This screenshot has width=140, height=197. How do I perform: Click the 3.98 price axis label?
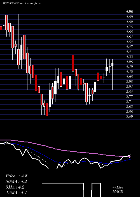(x=129, y=82)
